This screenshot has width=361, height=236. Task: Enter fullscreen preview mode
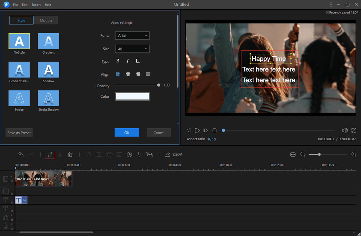(353, 130)
